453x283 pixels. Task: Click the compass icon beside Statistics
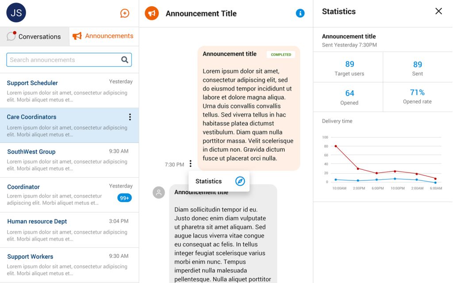coord(240,181)
